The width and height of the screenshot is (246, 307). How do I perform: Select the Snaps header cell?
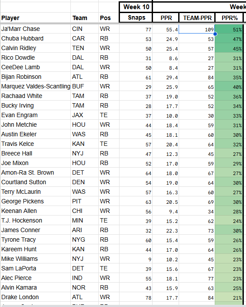pyautogui.click(x=136, y=17)
